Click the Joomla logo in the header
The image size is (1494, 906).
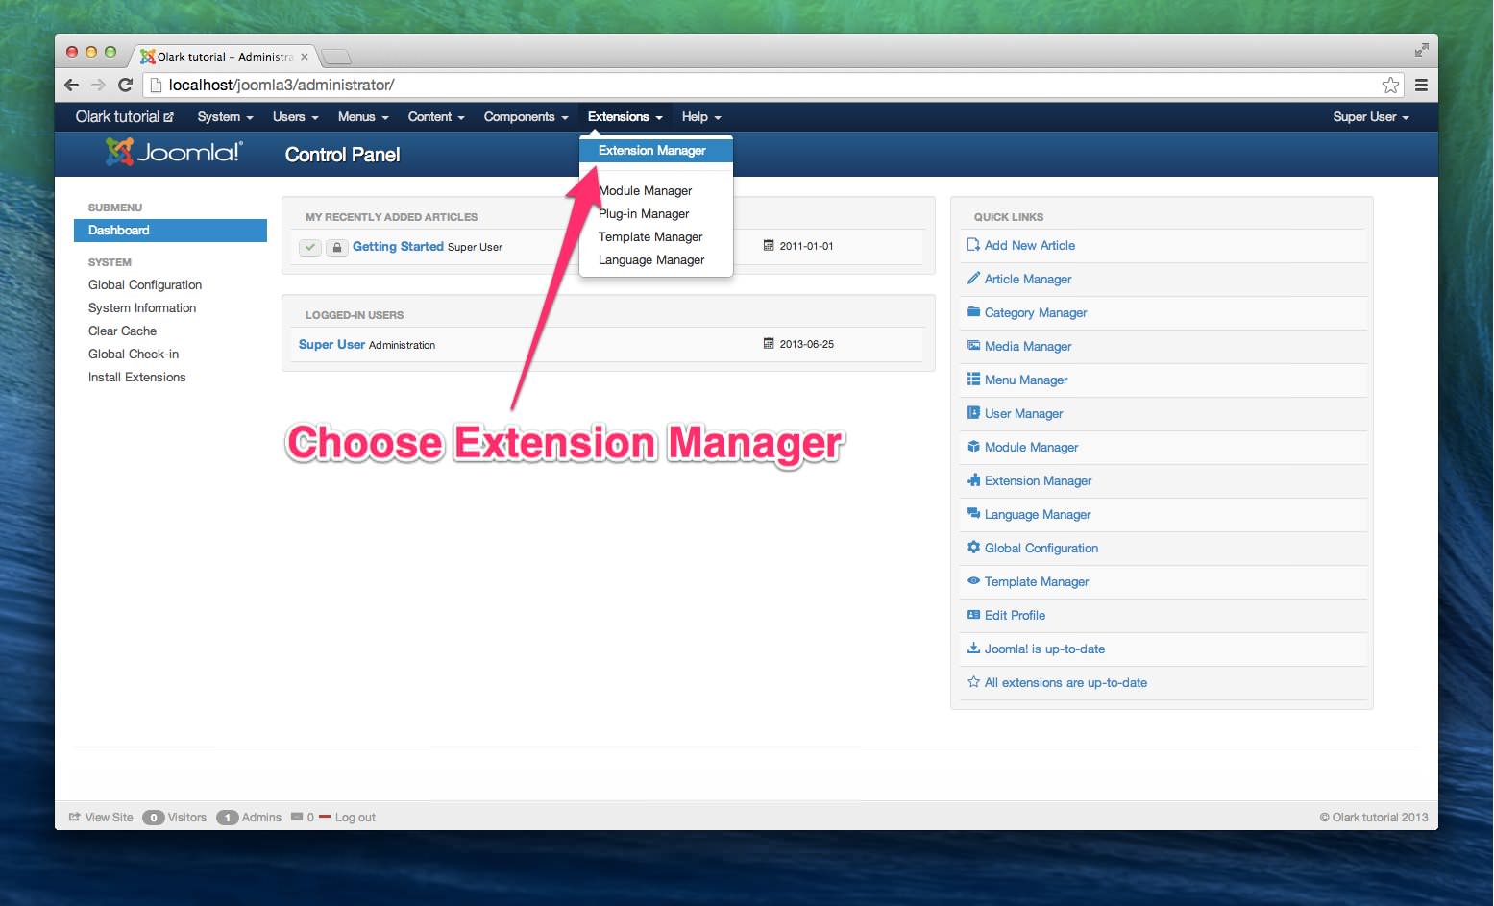pyautogui.click(x=174, y=152)
